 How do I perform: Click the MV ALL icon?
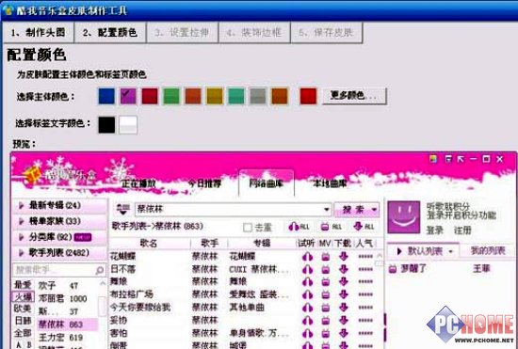point(332,227)
